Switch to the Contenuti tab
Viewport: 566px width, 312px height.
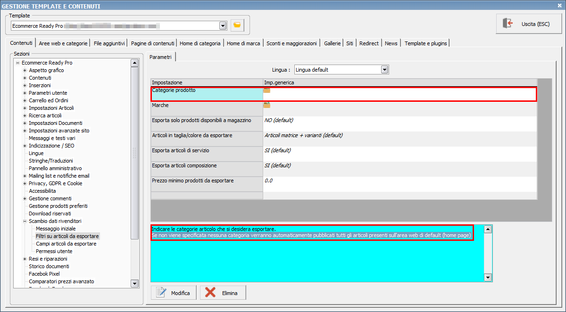pos(21,43)
